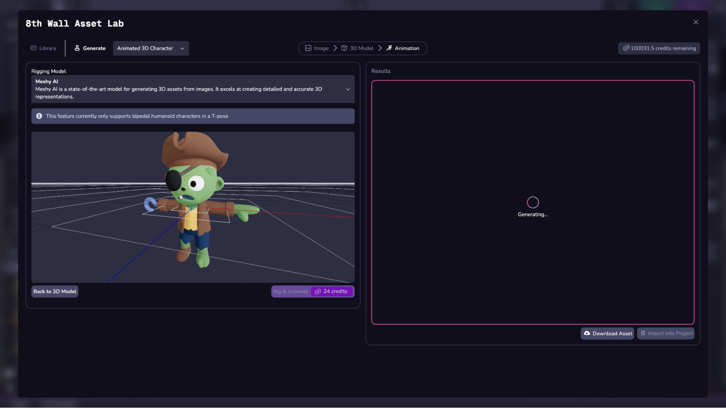This screenshot has height=408, width=726.
Task: Close the 8th Wall Asset Lab dialog
Action: click(x=695, y=22)
